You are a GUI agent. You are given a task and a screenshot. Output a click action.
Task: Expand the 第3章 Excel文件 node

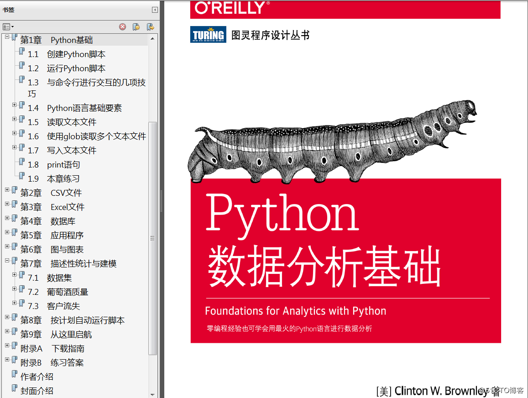pos(7,204)
